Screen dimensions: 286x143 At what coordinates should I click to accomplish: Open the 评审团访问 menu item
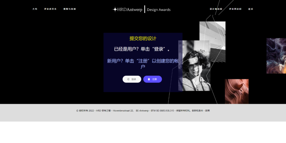point(235,9)
